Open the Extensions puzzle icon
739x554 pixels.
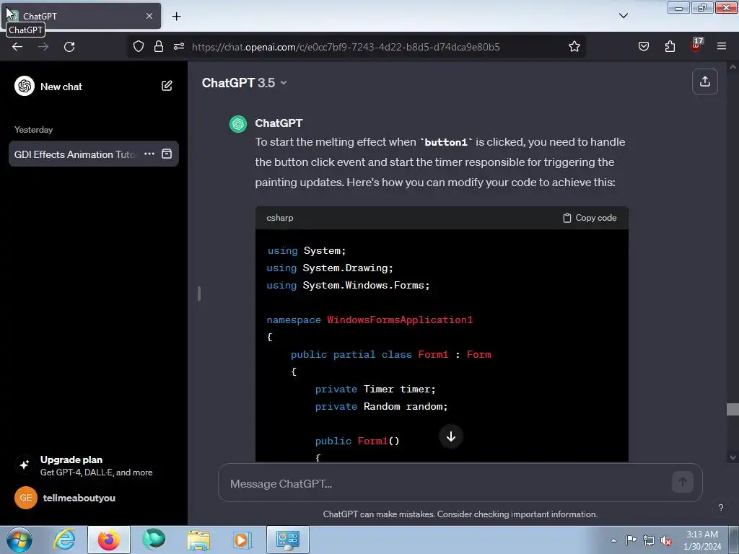[x=670, y=47]
